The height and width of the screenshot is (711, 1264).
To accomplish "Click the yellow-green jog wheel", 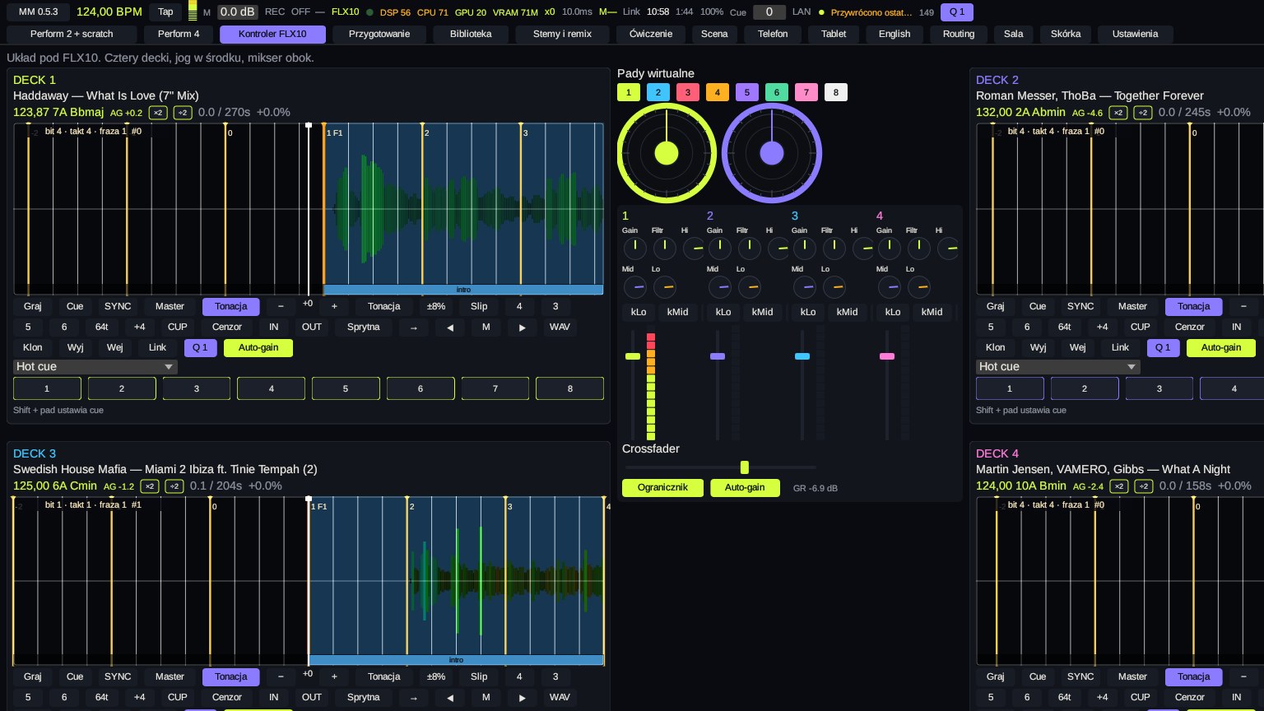I will coord(667,153).
